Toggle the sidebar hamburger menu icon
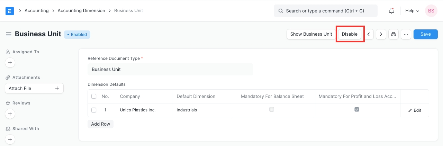 point(9,34)
